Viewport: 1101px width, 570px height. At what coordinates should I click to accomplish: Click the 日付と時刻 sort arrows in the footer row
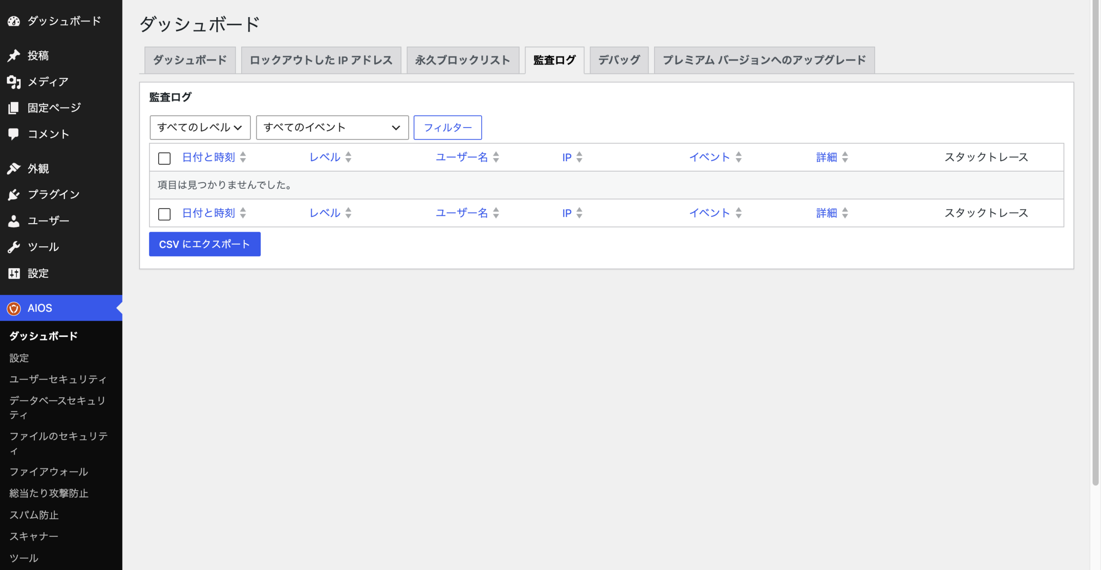(x=243, y=213)
